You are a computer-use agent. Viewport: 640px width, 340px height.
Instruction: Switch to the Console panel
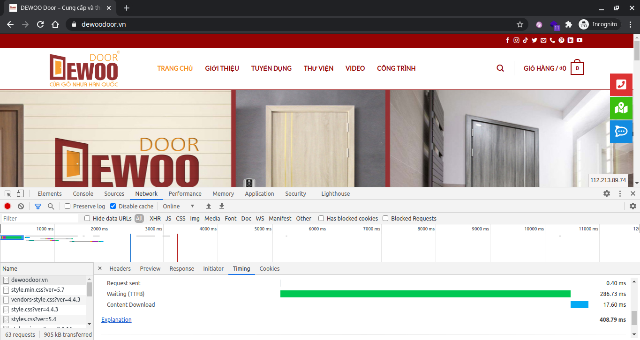click(83, 193)
